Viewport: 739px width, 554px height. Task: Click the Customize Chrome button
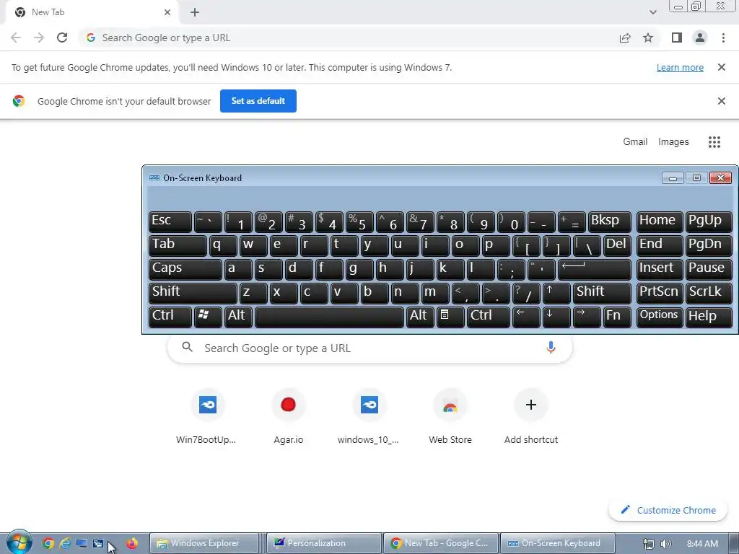point(668,510)
